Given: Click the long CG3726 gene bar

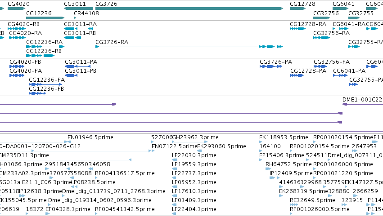Looking at the screenshot, I should [x=189, y=9].
